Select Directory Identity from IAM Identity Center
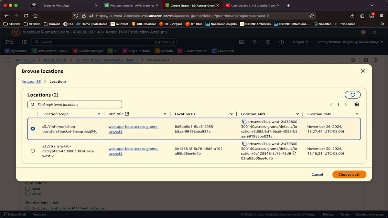Screen dimensions: 388x218 pyautogui.click(x=27, y=208)
